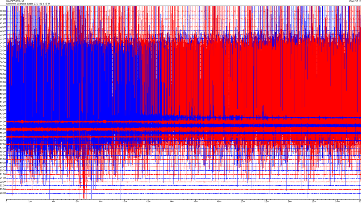Click the 15:30 time row label
Image resolution: width=361 pixels, height=203 pixels.
[3, 133]
